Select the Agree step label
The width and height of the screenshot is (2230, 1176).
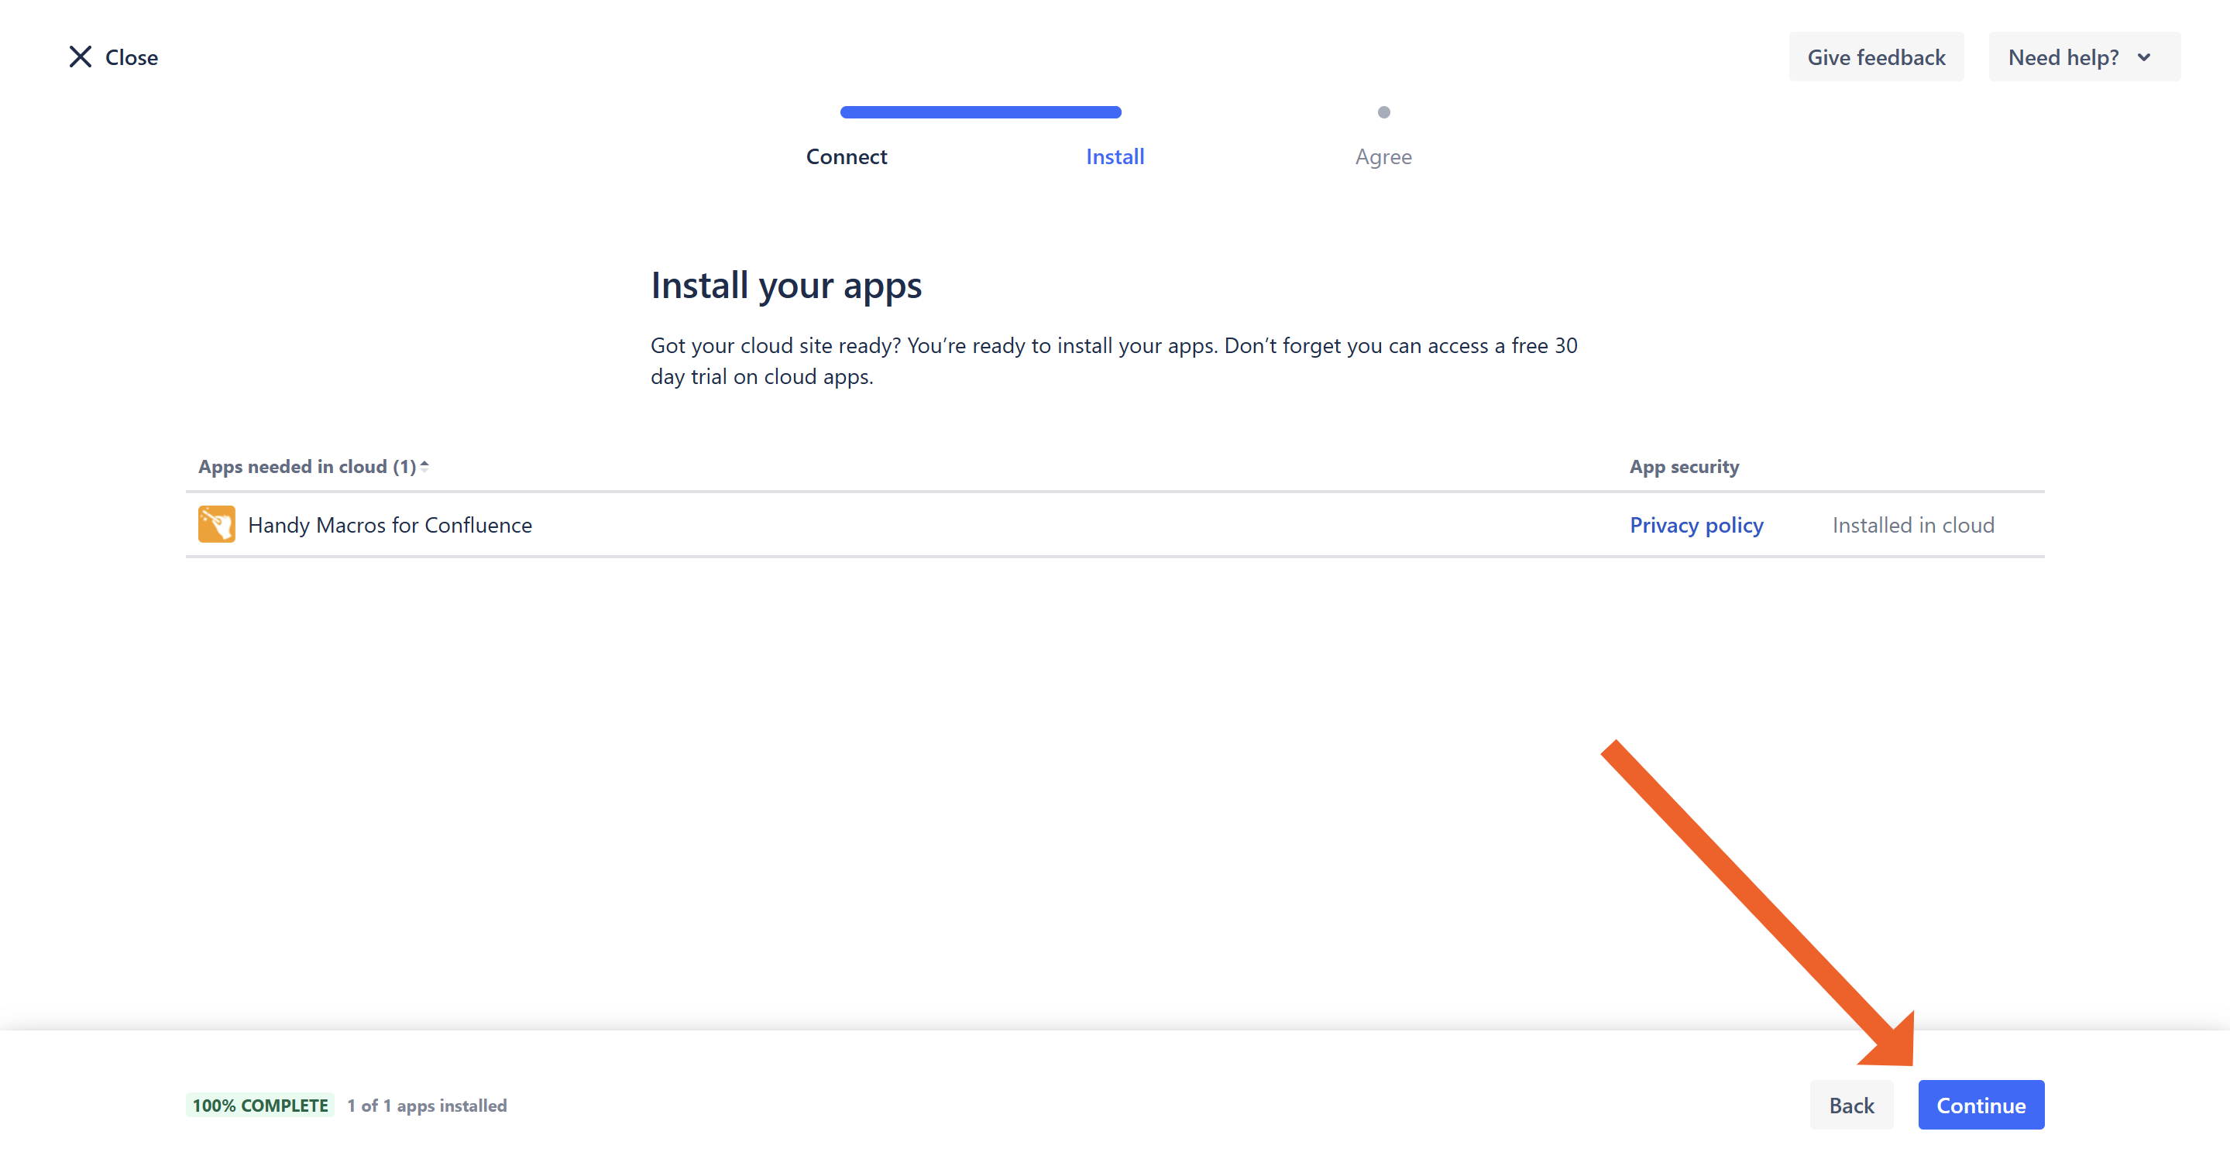coord(1383,156)
